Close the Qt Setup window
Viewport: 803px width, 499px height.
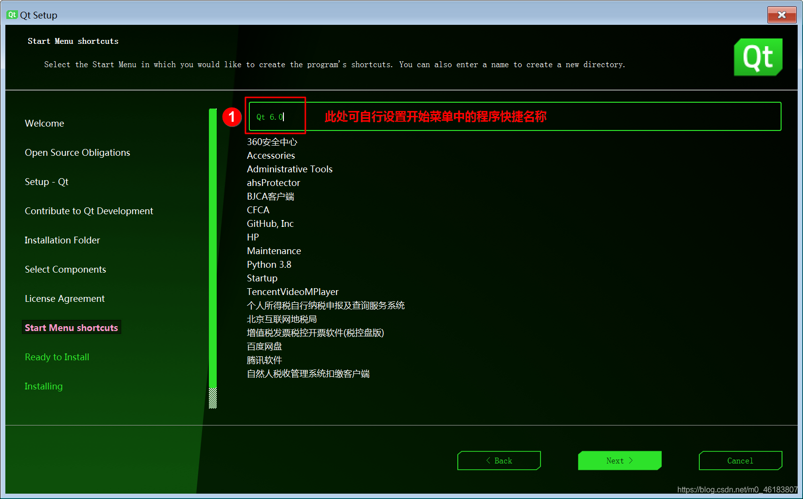[x=782, y=15]
